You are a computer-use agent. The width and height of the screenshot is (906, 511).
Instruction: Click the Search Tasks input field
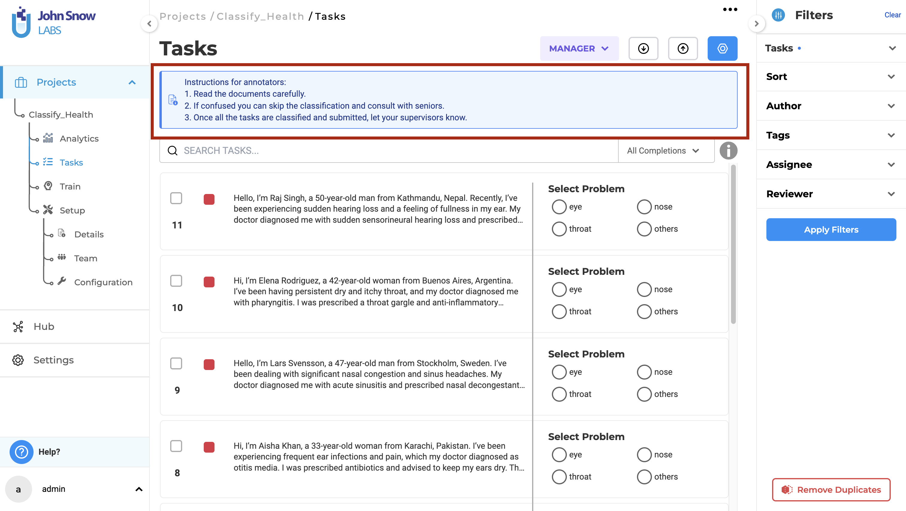click(389, 151)
